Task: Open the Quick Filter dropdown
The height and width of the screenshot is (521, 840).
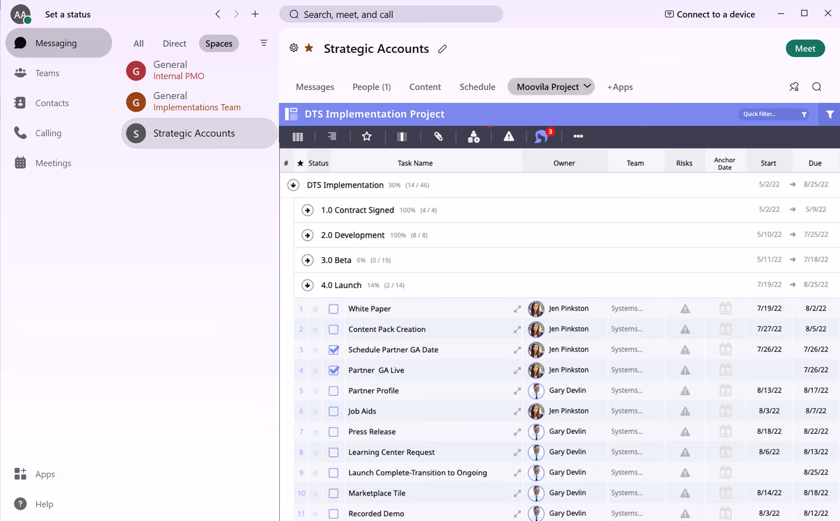Action: click(x=774, y=114)
